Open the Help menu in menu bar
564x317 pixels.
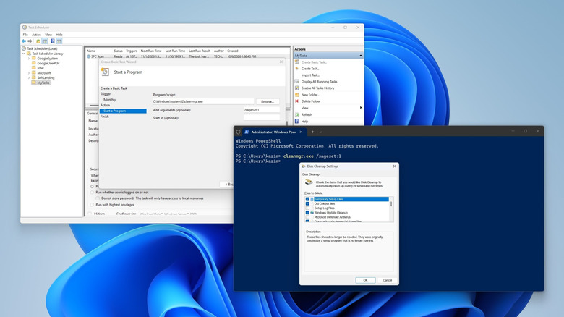(x=59, y=35)
